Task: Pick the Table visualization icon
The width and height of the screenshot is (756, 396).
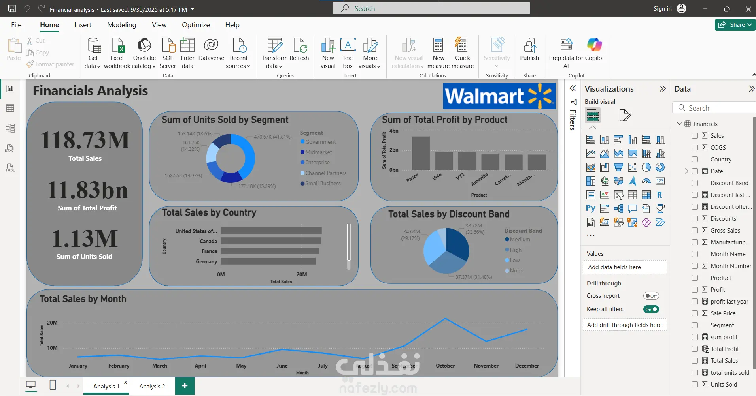Action: 632,195
